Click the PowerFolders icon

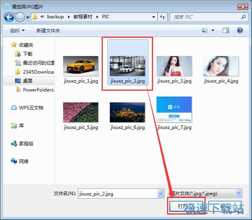pos(18,90)
